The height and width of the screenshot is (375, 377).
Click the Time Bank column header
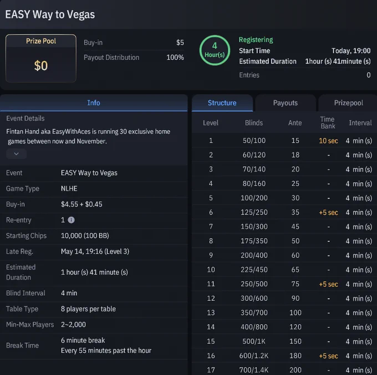tap(328, 122)
